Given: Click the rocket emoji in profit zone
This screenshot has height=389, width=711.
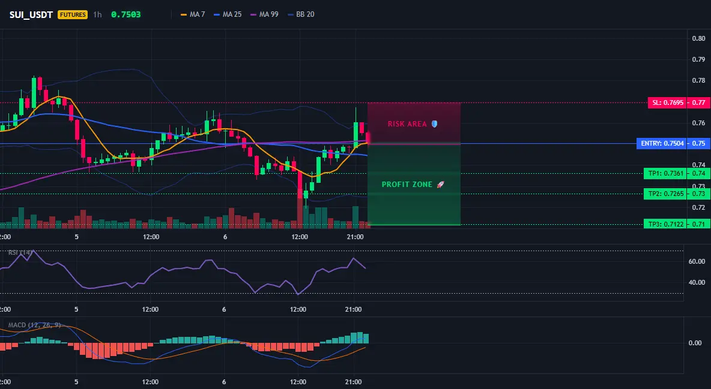Looking at the screenshot, I should tap(440, 185).
